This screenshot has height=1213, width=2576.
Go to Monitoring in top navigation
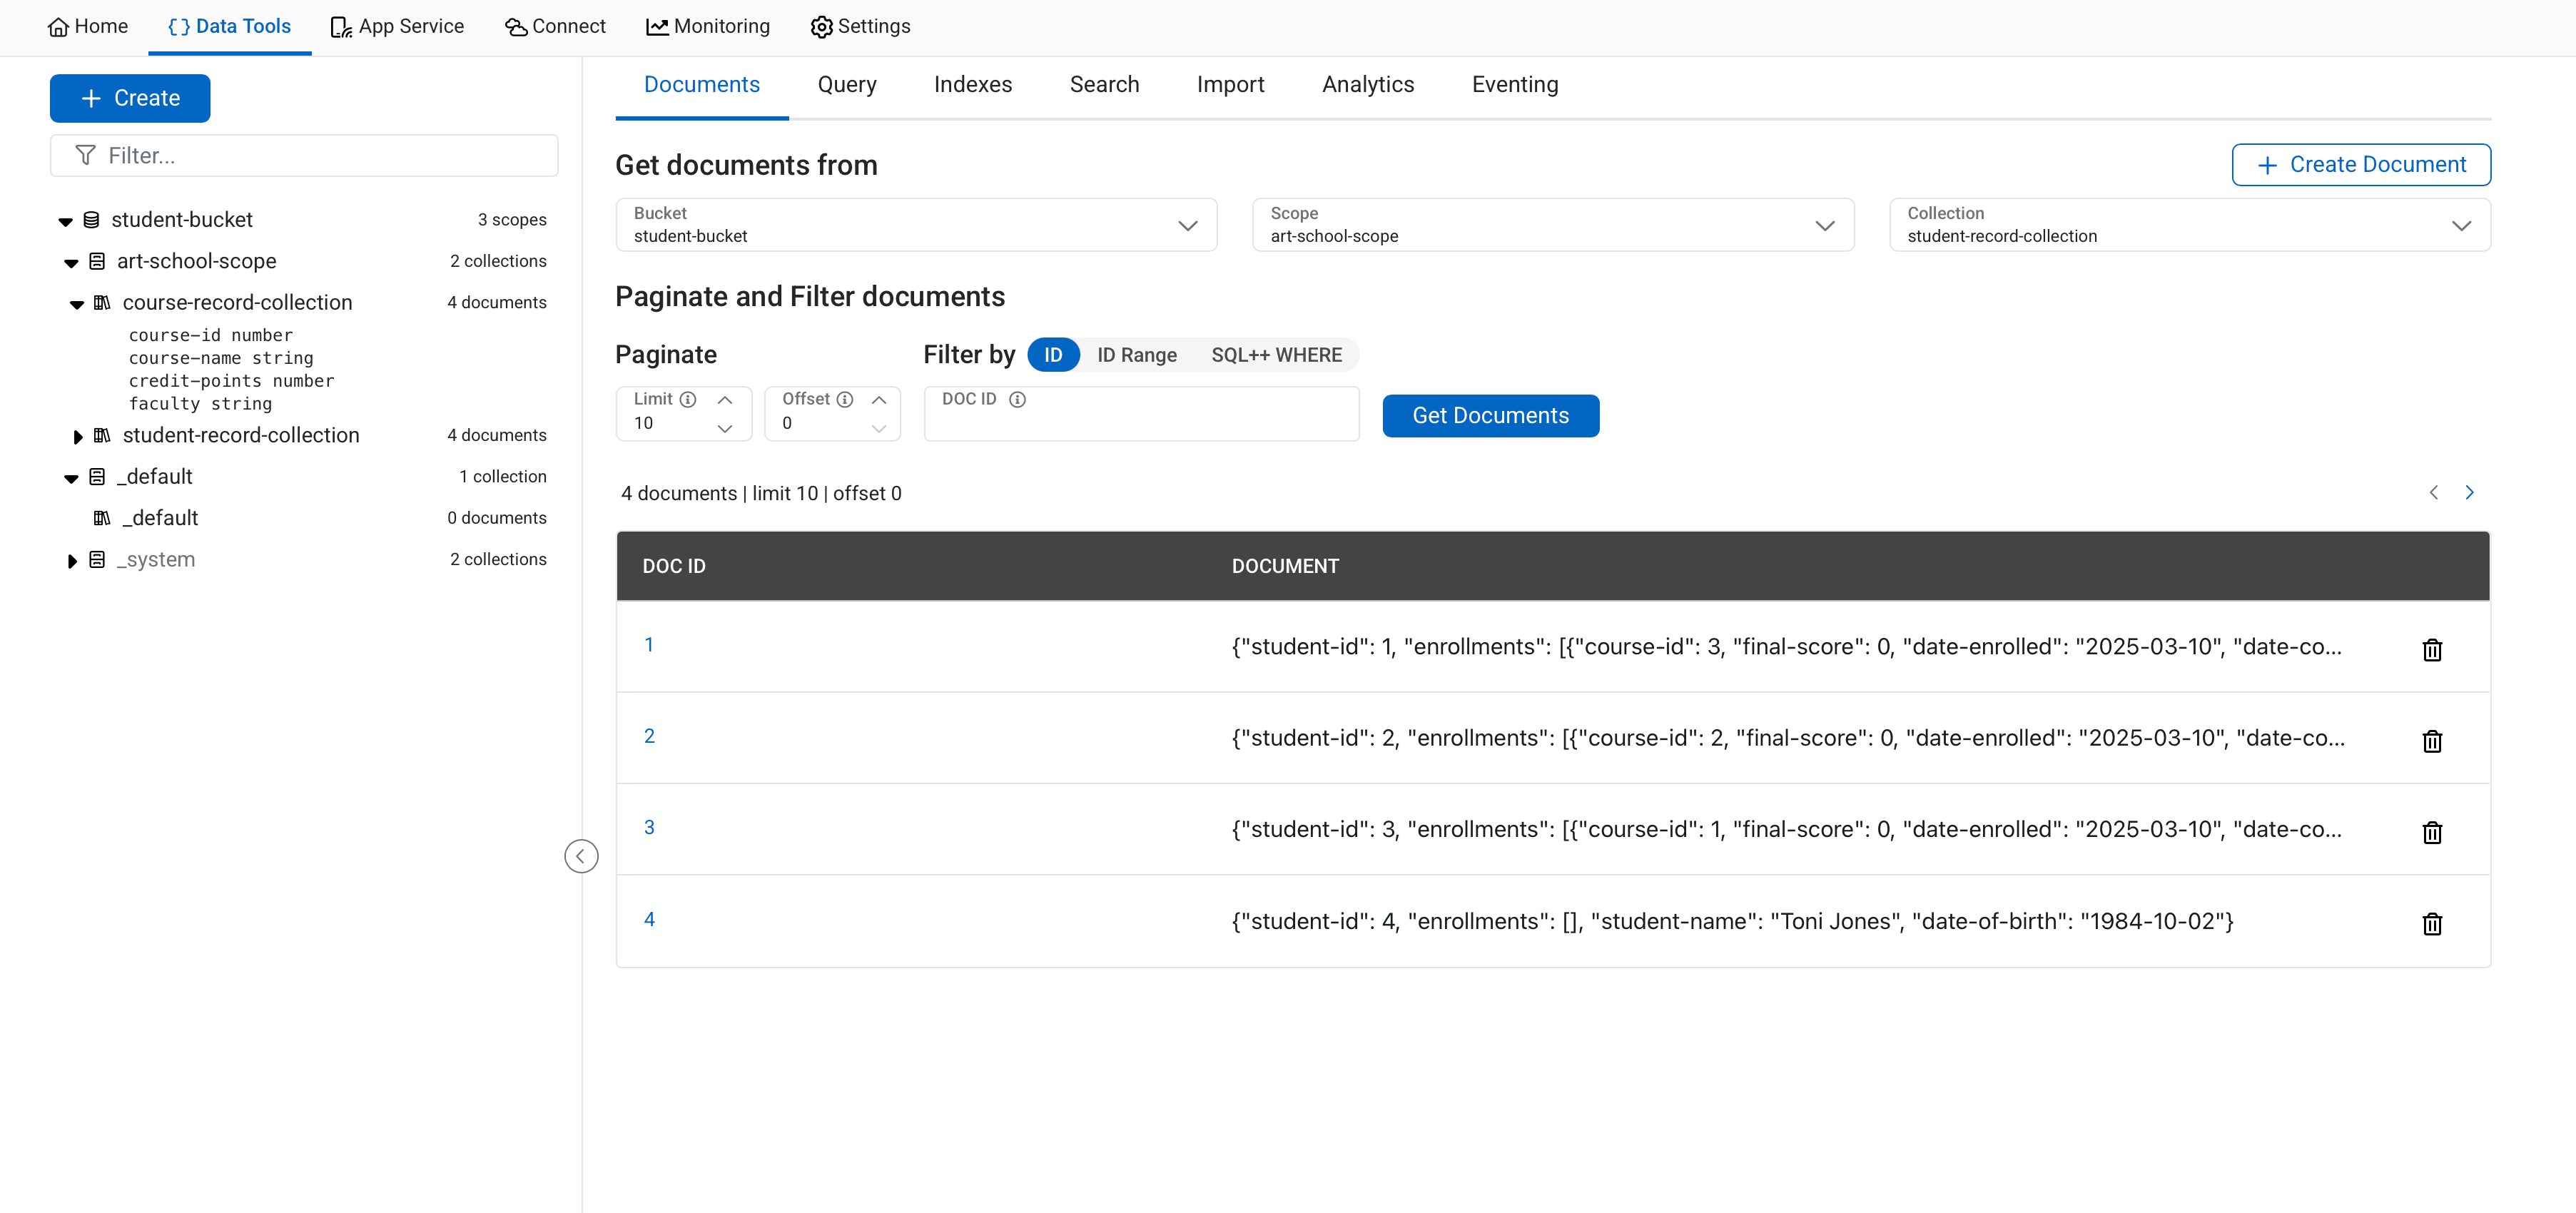coord(708,26)
